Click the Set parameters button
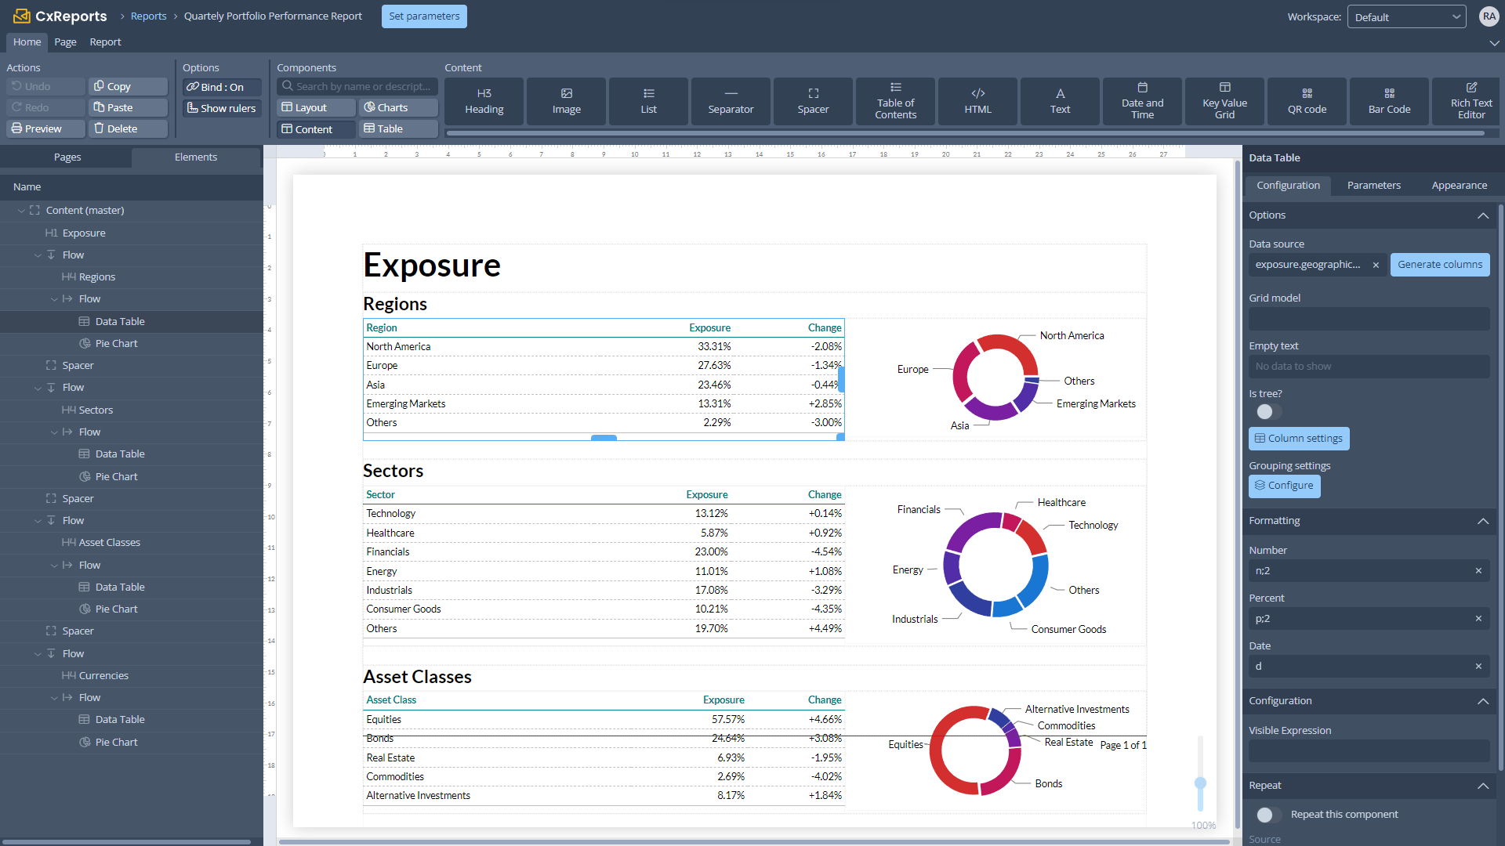 click(x=424, y=16)
